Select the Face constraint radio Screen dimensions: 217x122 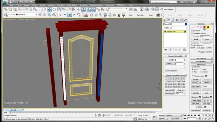pyautogui.click(x=193, y=72)
